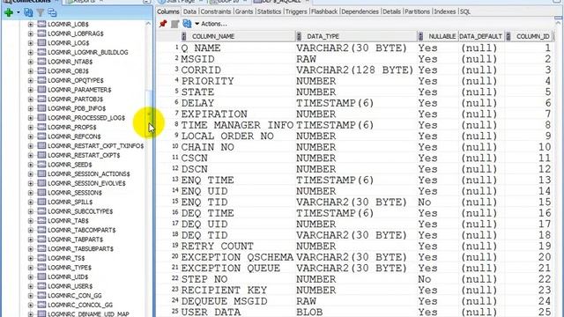Image resolution: width=564 pixels, height=317 pixels.
Task: Click the table icon of LOGMNR_PARAMETER$
Action: click(x=41, y=90)
